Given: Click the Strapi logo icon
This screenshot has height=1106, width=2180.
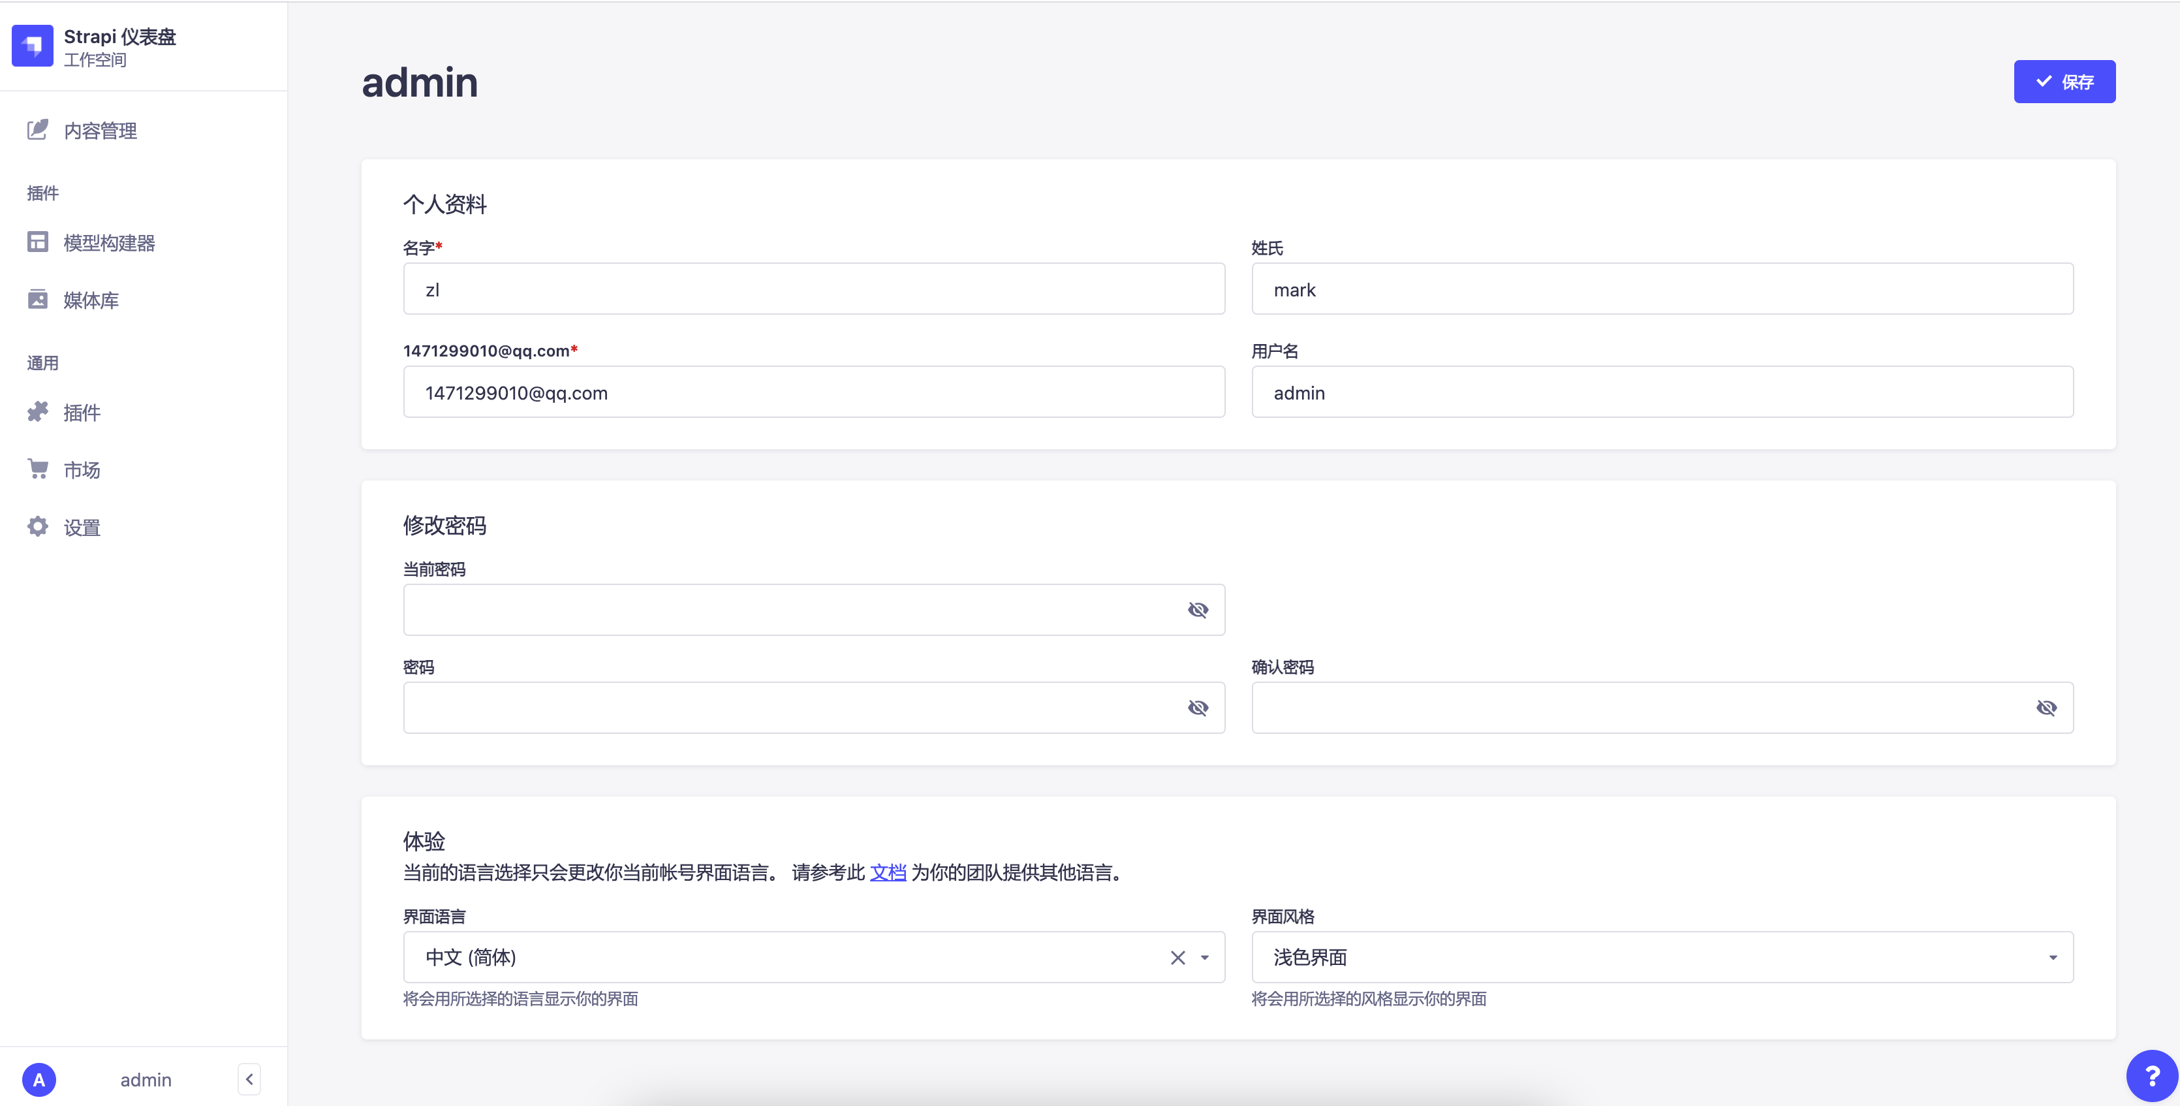Looking at the screenshot, I should [x=32, y=46].
